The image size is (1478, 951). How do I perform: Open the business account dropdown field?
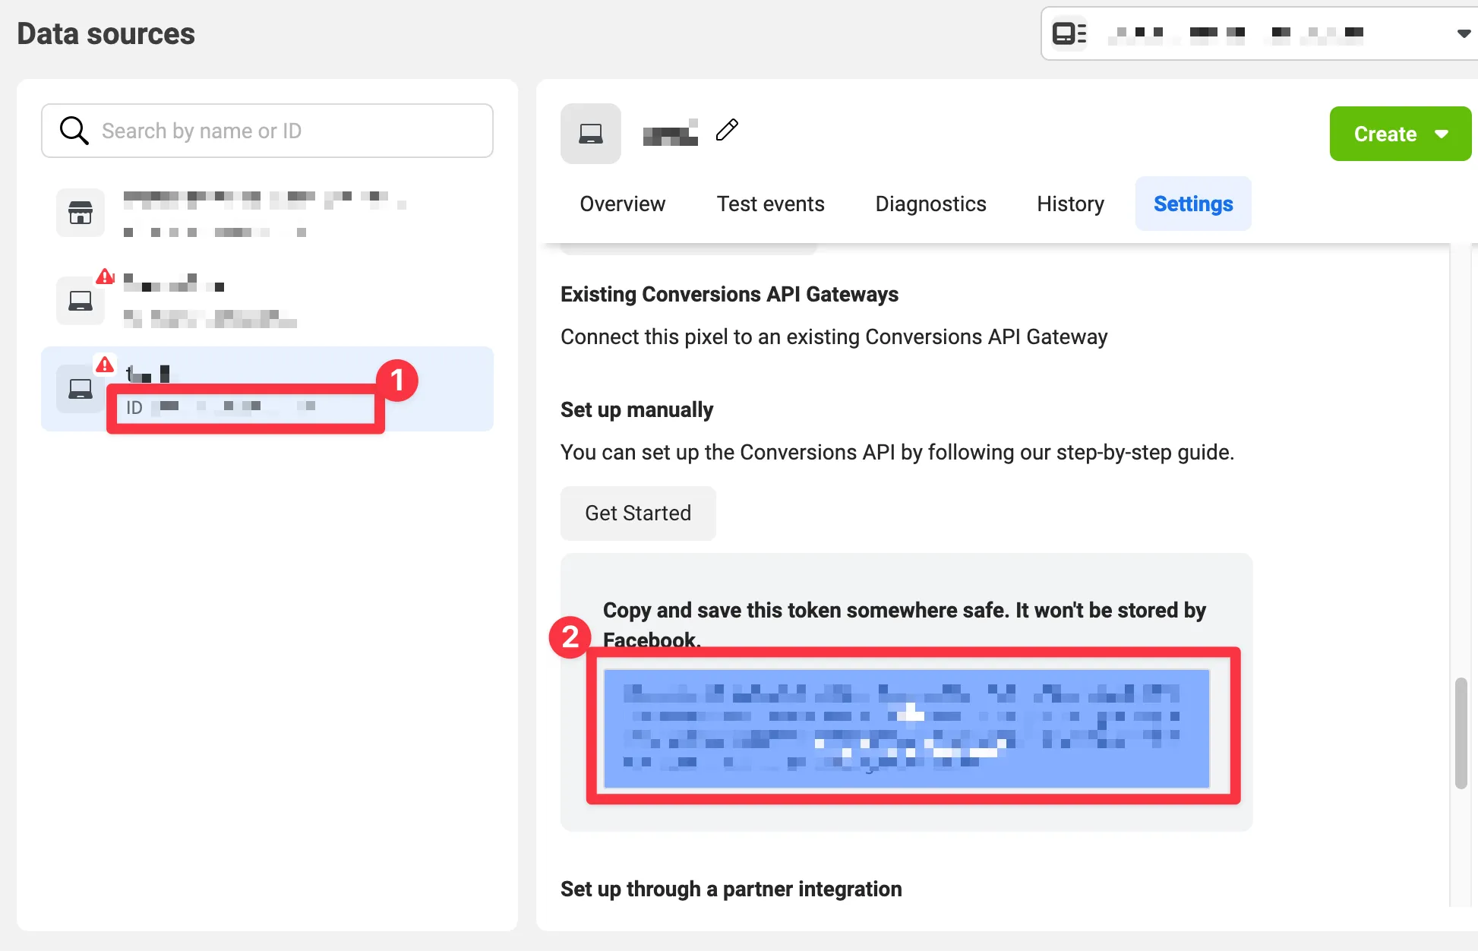1253,33
